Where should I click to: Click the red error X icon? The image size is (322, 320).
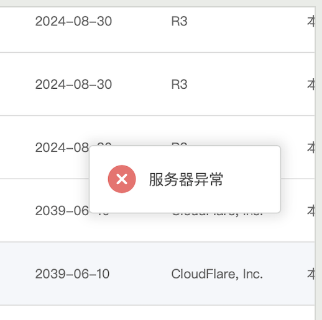[x=122, y=179]
